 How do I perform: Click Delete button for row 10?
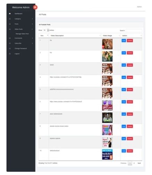coord(130,151)
